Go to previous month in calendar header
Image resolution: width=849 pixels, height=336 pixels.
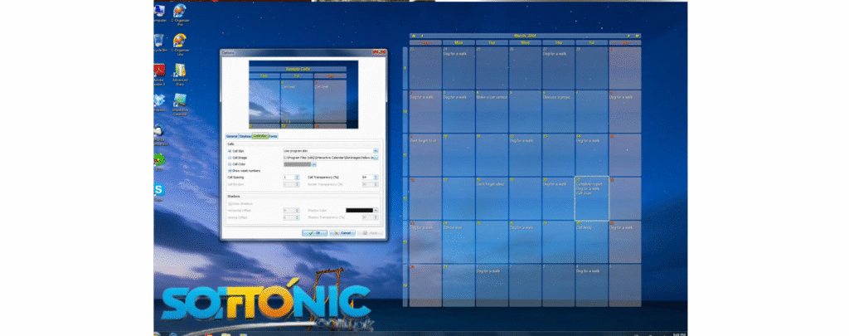tap(422, 36)
